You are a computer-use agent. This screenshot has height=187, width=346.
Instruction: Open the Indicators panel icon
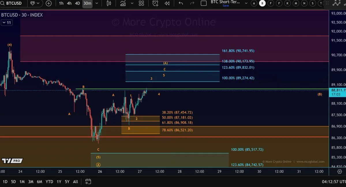tap(123, 3)
